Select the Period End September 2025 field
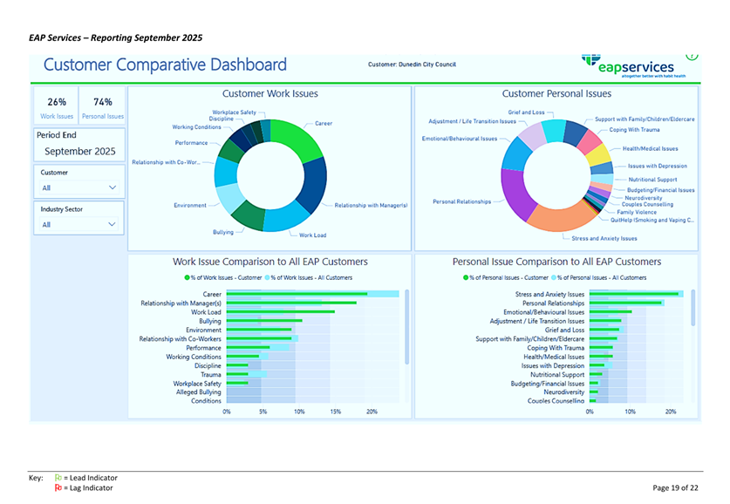Image resolution: width=730 pixels, height=504 pixels. point(78,151)
